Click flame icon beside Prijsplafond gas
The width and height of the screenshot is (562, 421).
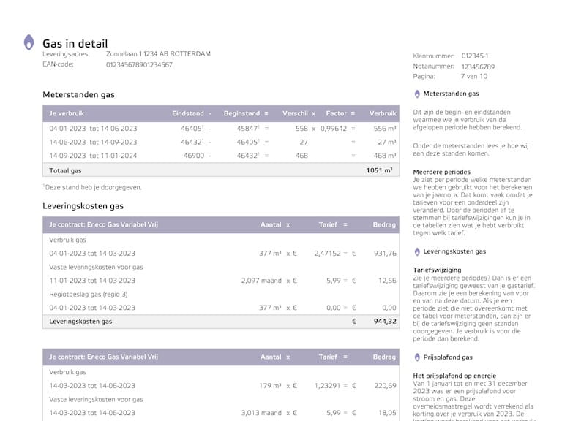tap(417, 357)
